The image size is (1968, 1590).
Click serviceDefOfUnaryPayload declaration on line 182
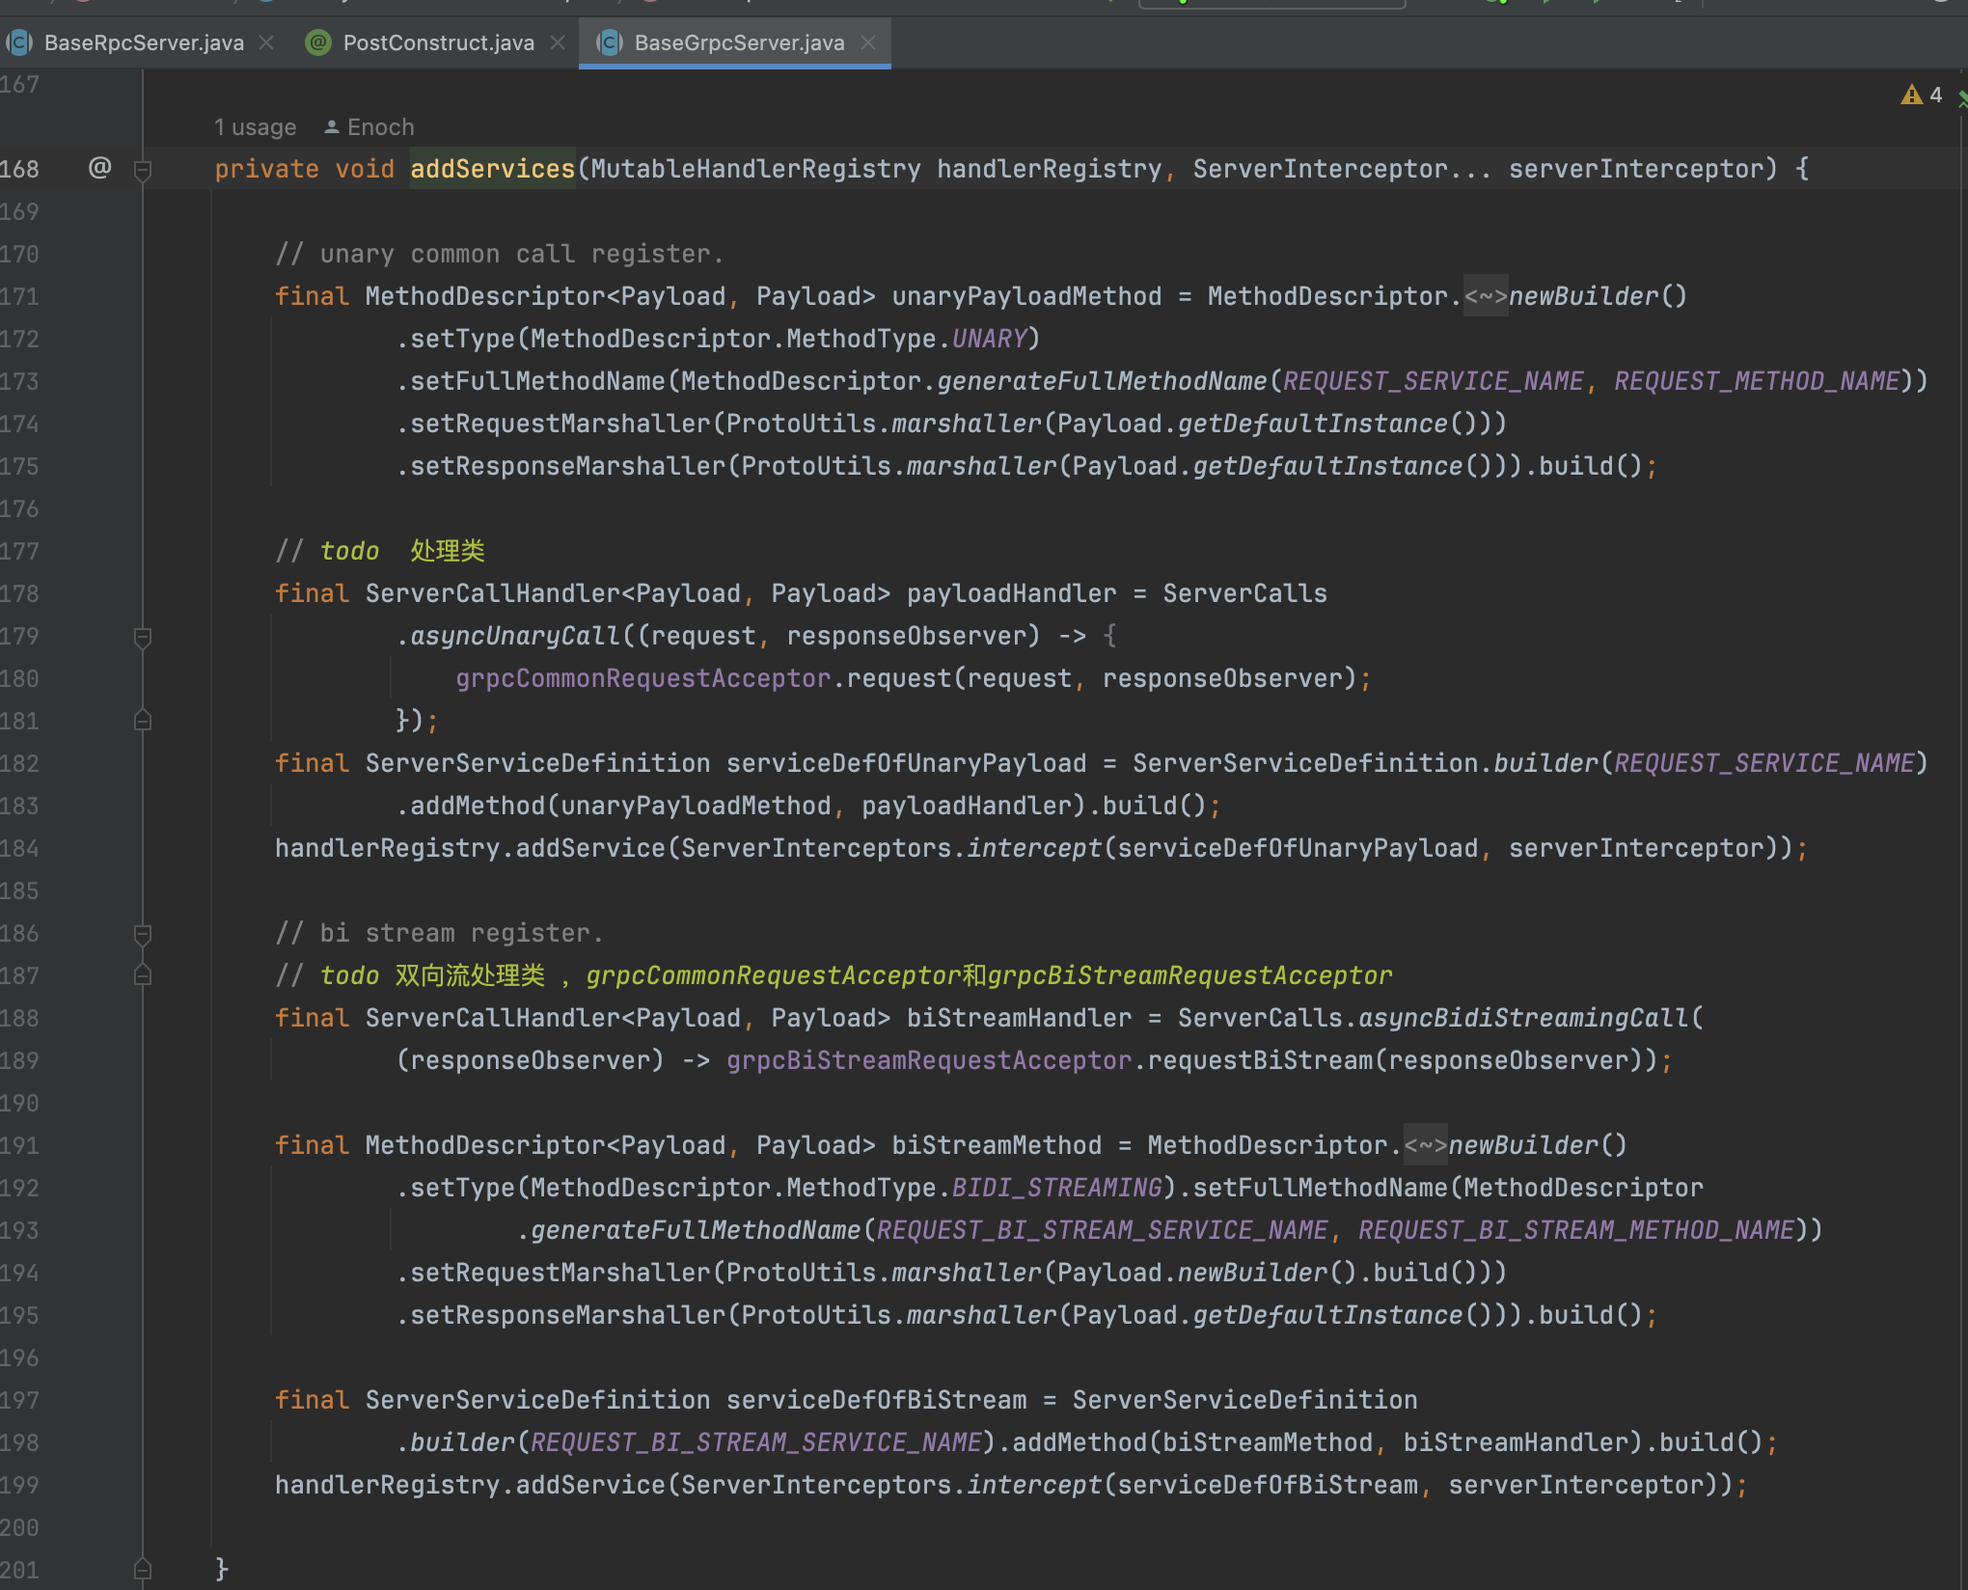(x=906, y=763)
